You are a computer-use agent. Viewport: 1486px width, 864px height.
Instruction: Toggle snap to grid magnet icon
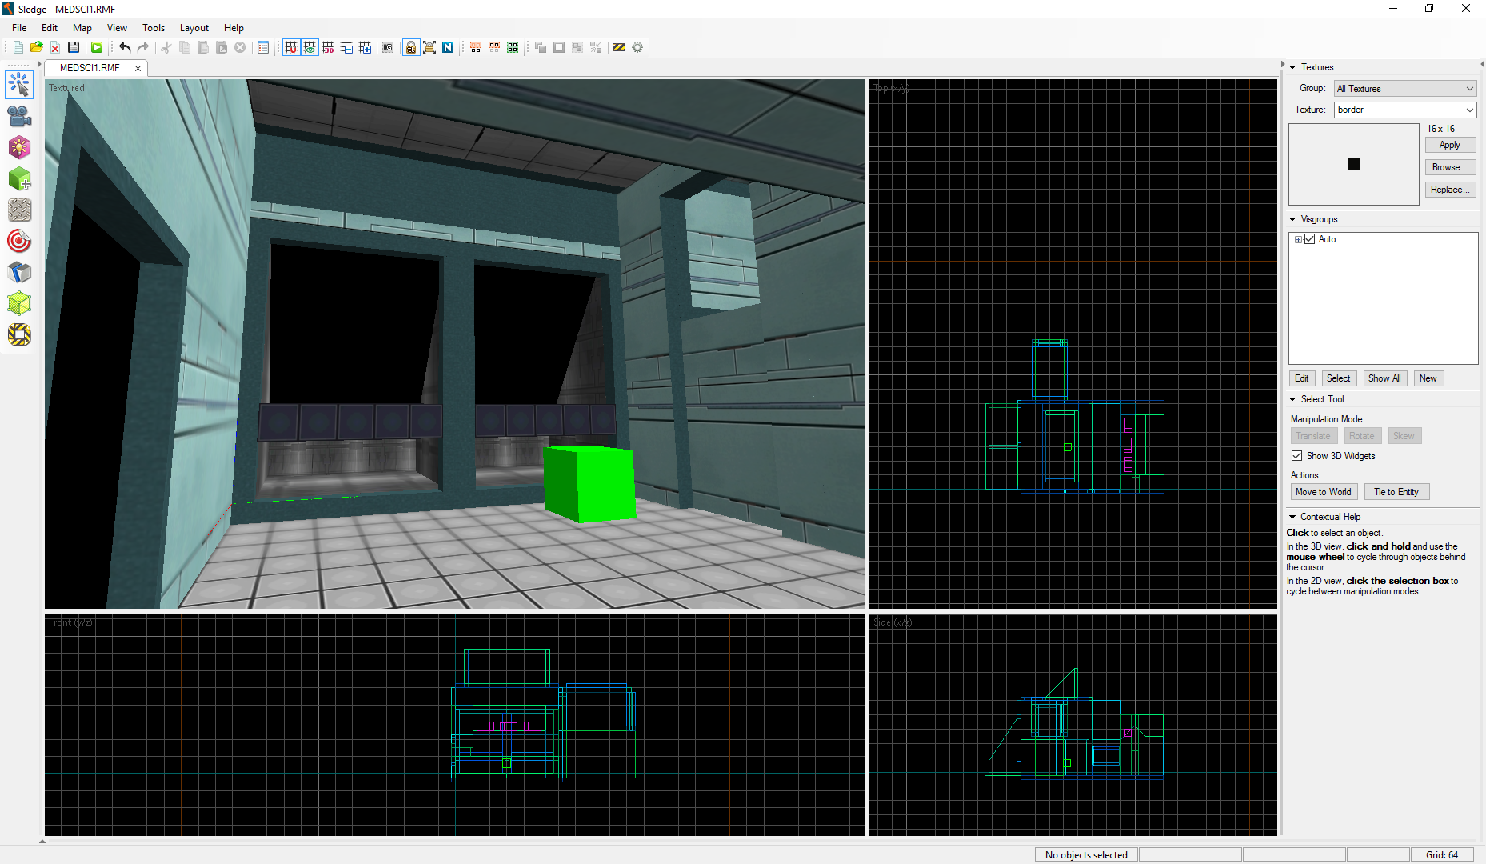[291, 48]
